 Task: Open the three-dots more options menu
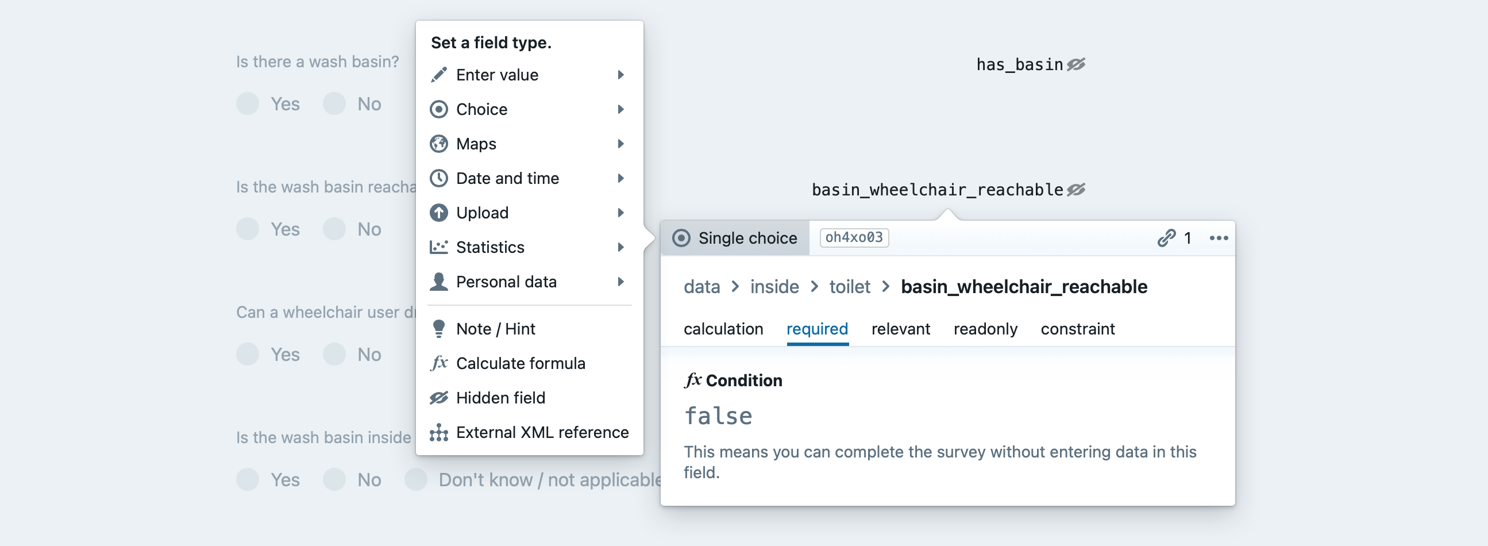1218,238
